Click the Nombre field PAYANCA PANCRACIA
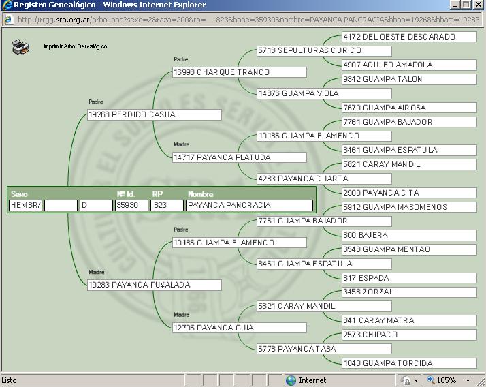 pos(249,205)
